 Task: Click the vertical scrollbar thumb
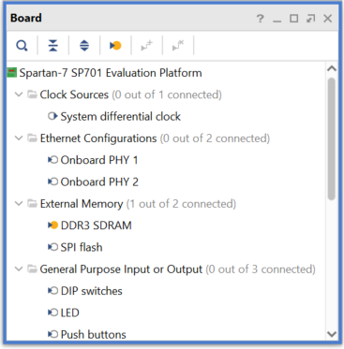(332, 138)
